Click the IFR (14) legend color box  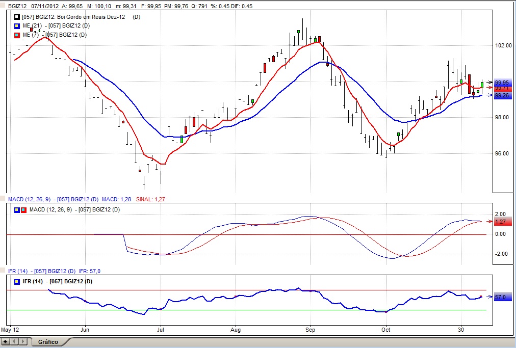click(x=17, y=282)
